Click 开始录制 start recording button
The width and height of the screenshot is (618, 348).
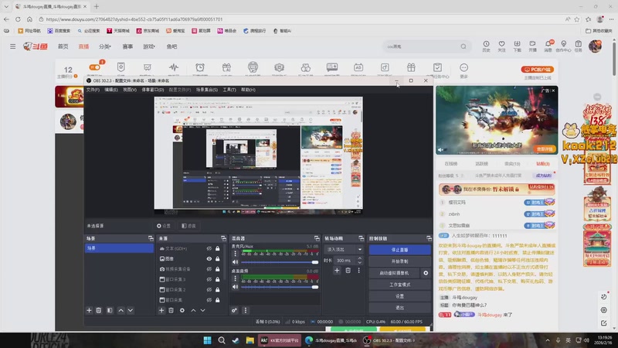(x=399, y=261)
